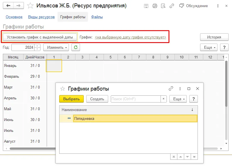Click the day 12 column header
The image size is (232, 166).
210,57
